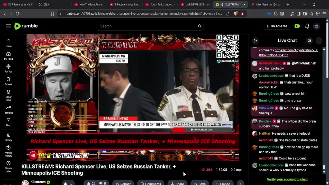The width and height of the screenshot is (329, 185).
Task: Open the user profile avatar menu
Action: coord(316,26)
